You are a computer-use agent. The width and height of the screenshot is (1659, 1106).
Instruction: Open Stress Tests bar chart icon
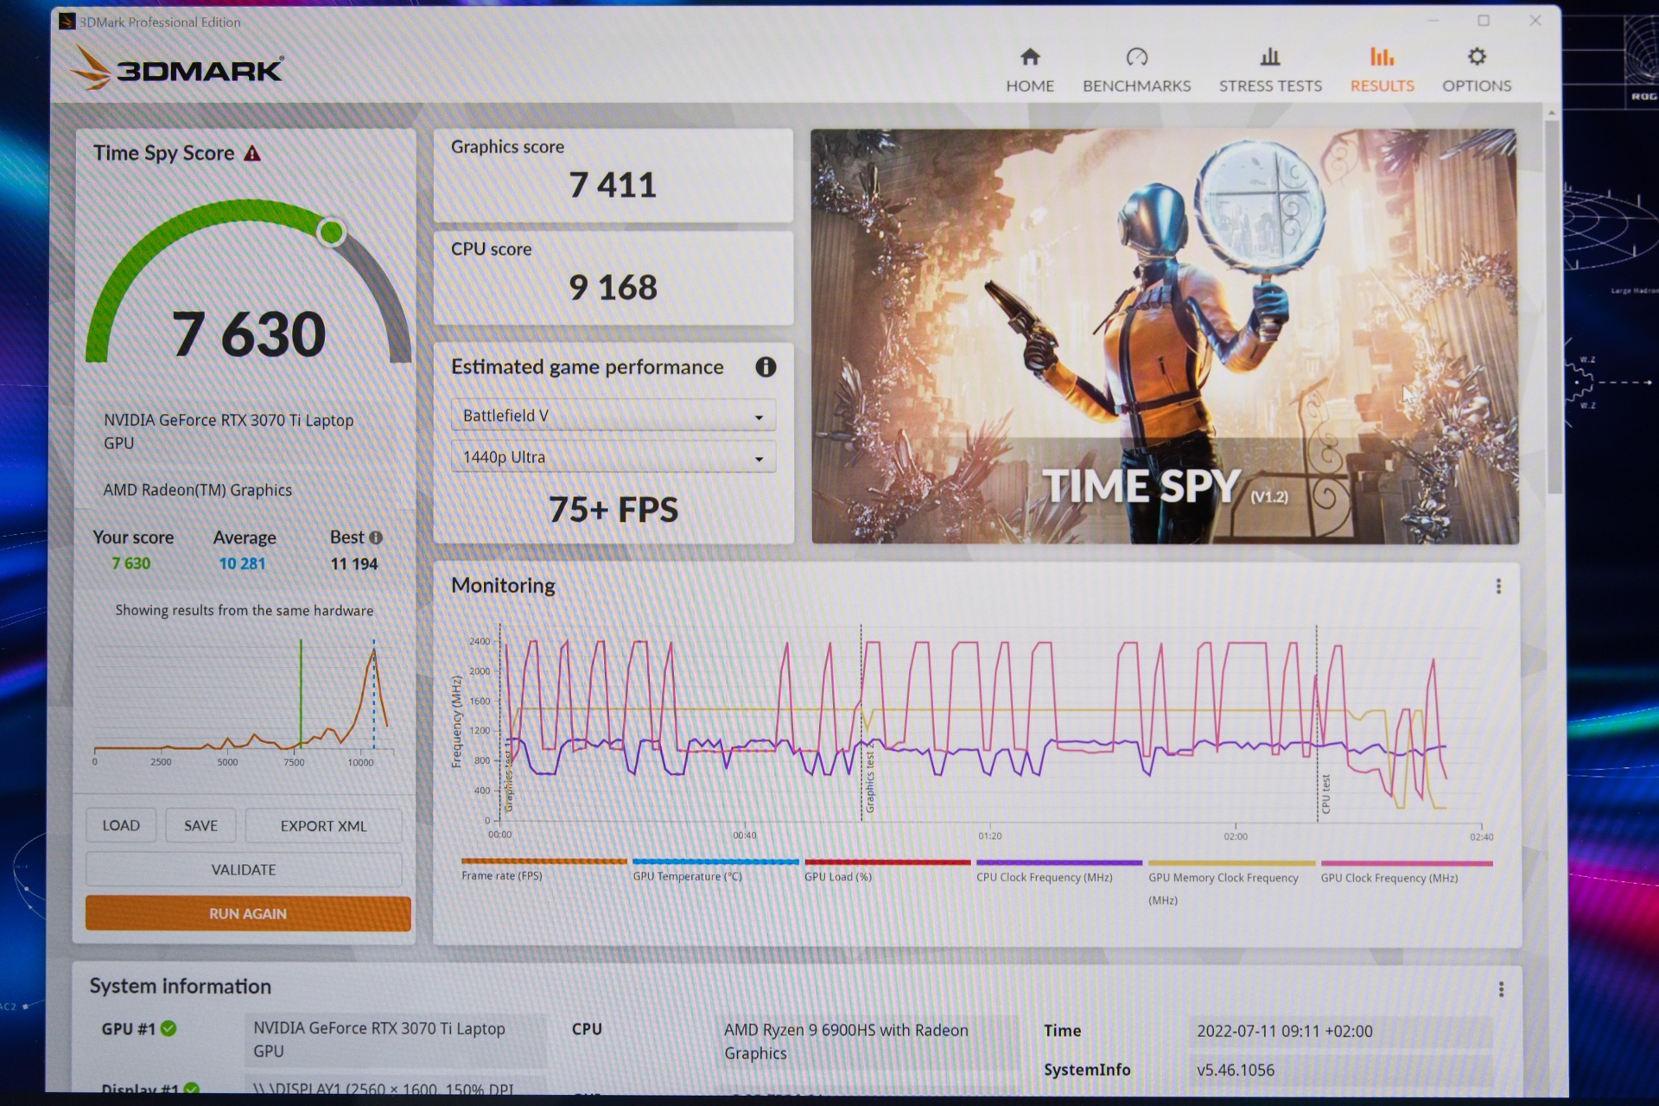(x=1269, y=58)
